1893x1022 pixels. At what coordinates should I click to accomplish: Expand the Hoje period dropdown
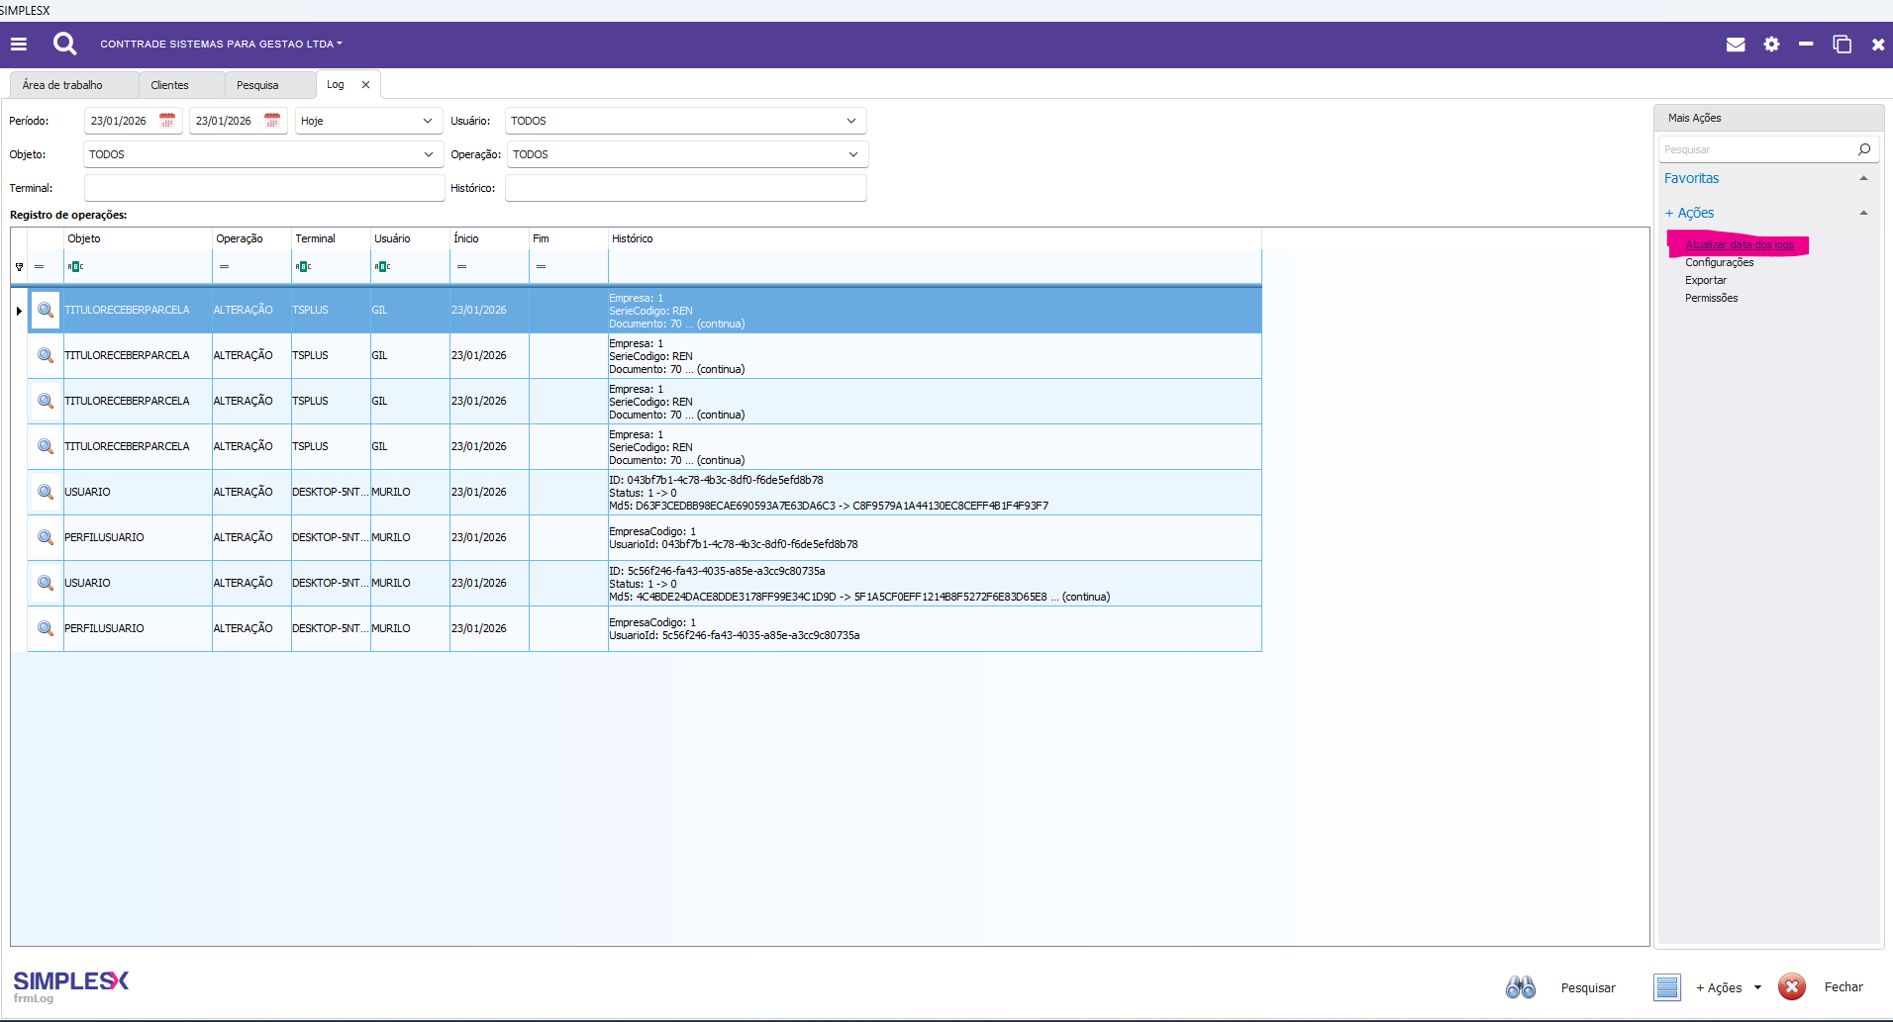[427, 121]
